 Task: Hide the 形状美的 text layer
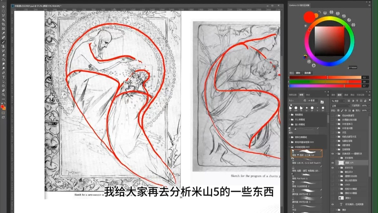click(x=333, y=204)
